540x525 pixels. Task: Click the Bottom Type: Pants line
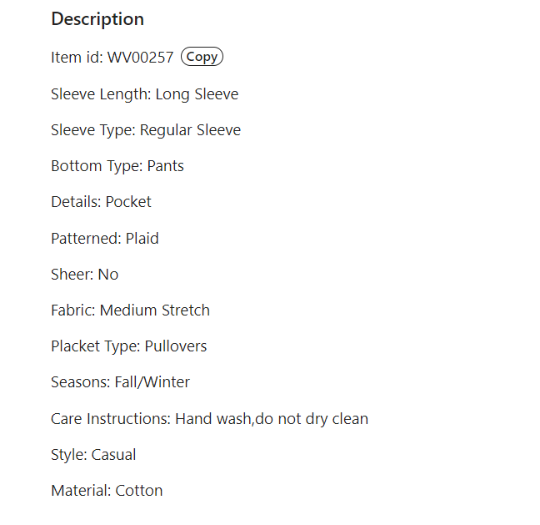click(117, 166)
